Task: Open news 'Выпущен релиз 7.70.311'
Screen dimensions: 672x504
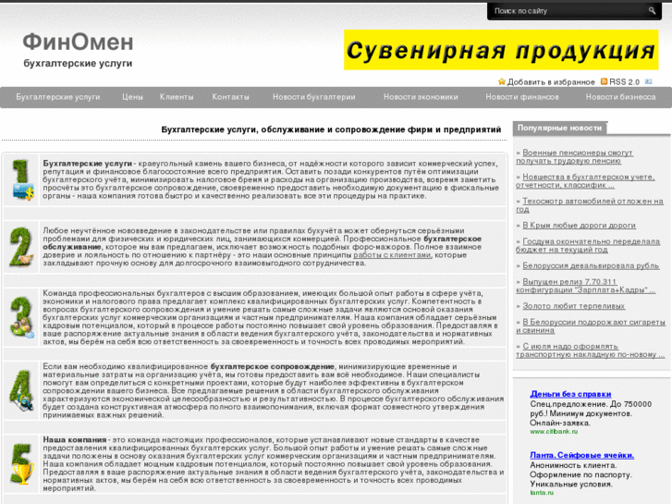Action: 585,286
